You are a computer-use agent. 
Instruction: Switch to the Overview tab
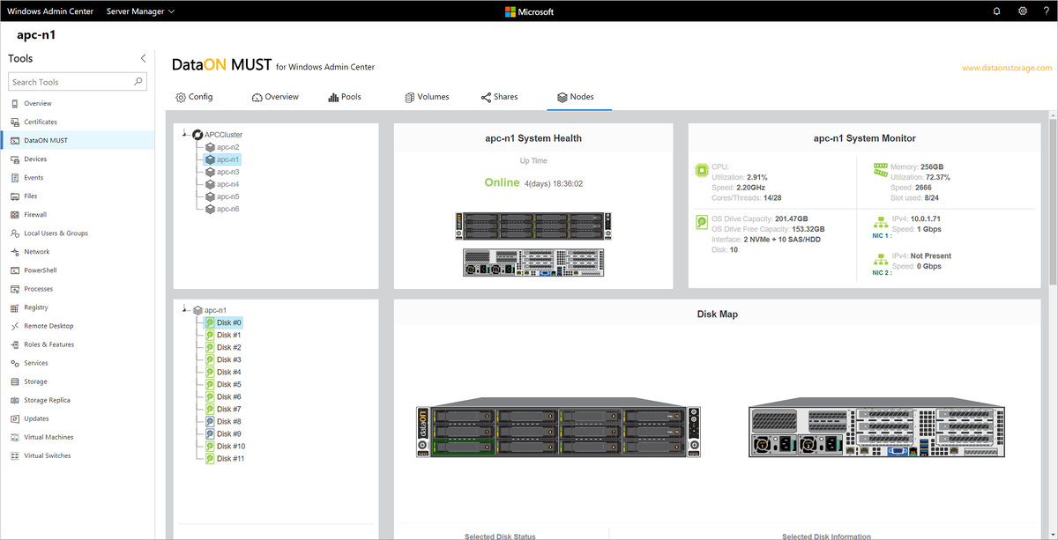tap(275, 97)
